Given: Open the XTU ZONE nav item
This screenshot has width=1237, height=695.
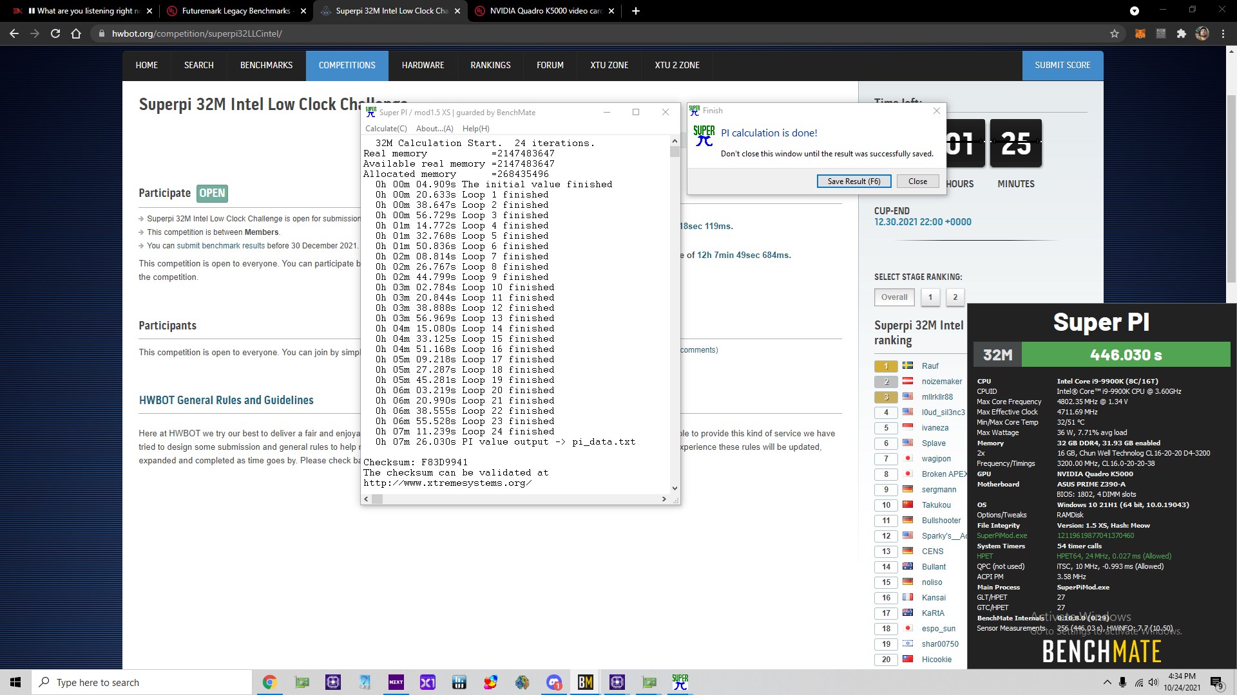Looking at the screenshot, I should (609, 65).
